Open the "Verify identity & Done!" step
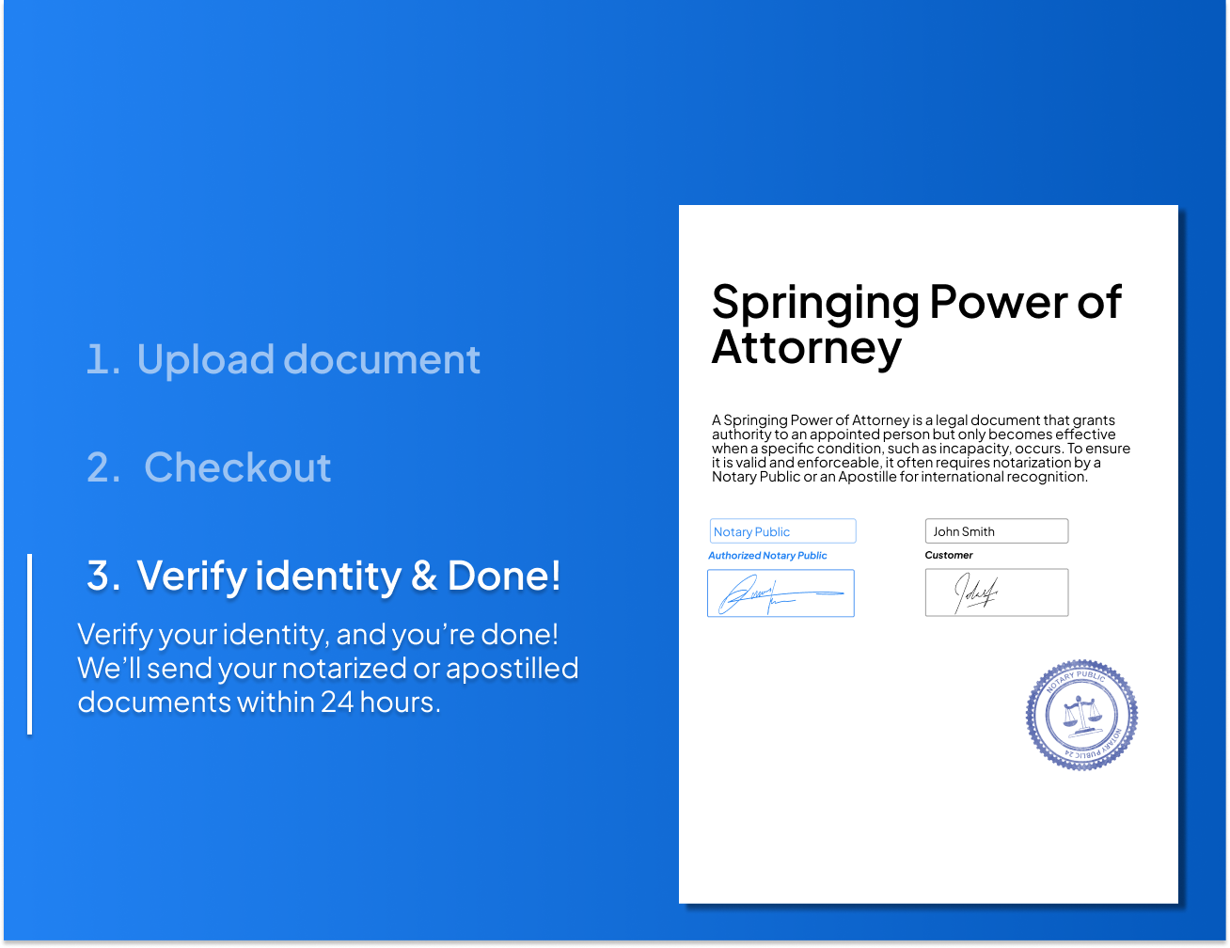This screenshot has width=1230, height=948. coord(348,576)
